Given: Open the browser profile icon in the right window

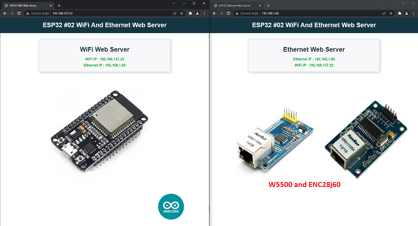Looking at the screenshot, I should [x=406, y=13].
